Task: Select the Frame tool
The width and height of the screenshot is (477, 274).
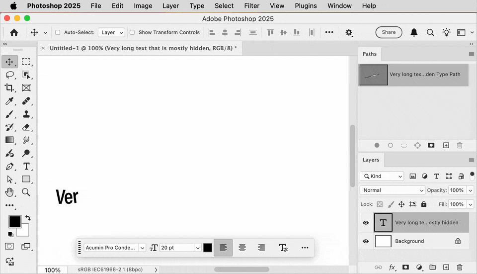Action: 26,88
